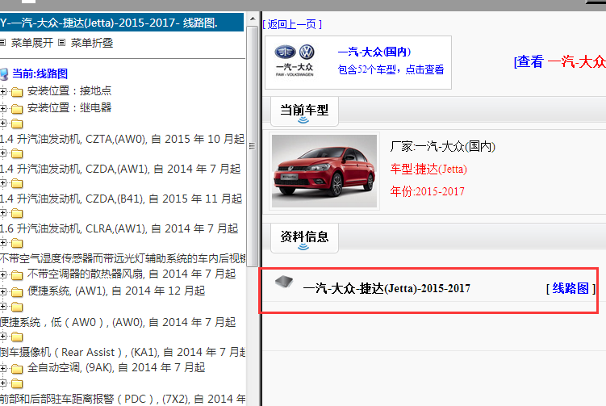Click folder icon above CZDA,(AW1) entry
Viewport: 606px width, 406px height.
(x=17, y=153)
